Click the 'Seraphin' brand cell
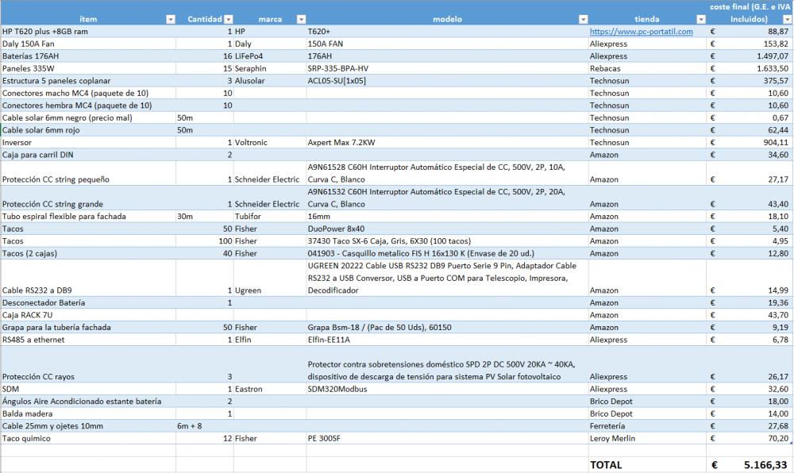 270,68
